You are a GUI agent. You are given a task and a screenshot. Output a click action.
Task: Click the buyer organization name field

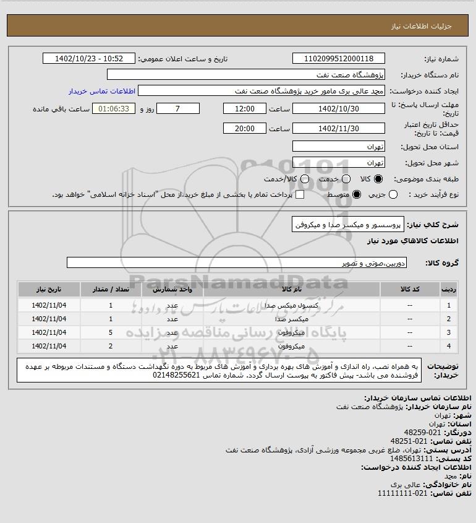pos(246,74)
